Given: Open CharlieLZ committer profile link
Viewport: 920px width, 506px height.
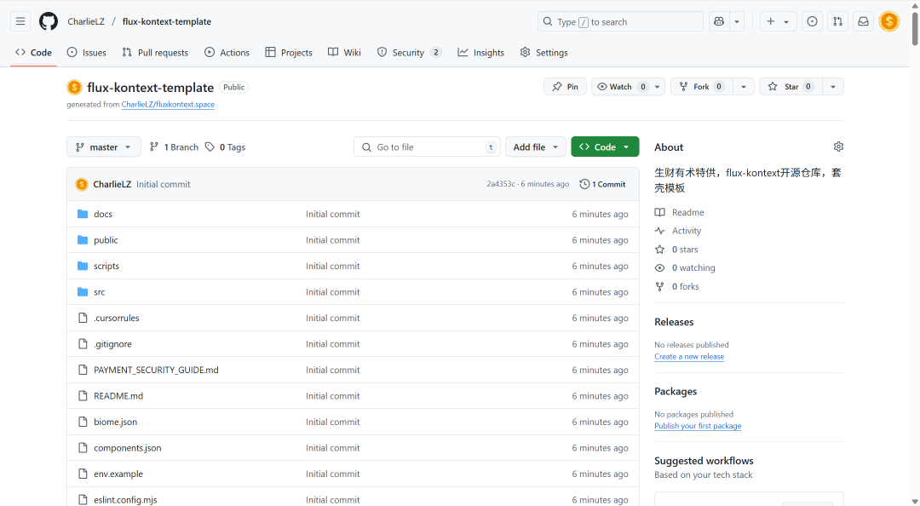Looking at the screenshot, I should (112, 184).
